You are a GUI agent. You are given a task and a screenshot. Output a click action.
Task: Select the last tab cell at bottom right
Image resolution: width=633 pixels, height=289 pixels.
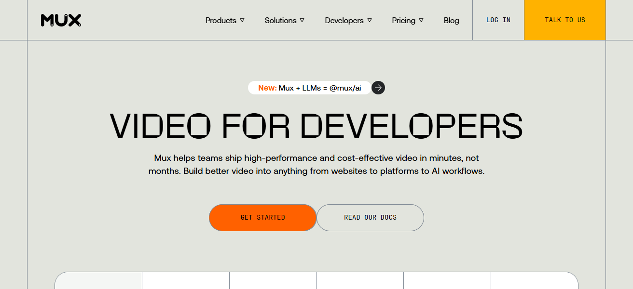click(534, 281)
